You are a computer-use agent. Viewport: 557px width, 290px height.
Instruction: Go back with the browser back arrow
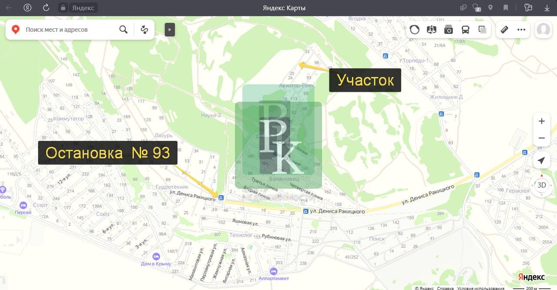[9, 8]
